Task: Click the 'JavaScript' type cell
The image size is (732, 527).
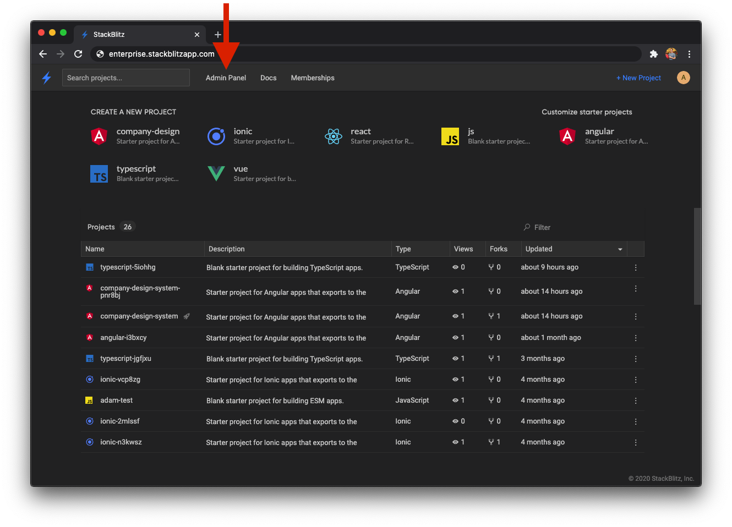Action: pyautogui.click(x=412, y=400)
